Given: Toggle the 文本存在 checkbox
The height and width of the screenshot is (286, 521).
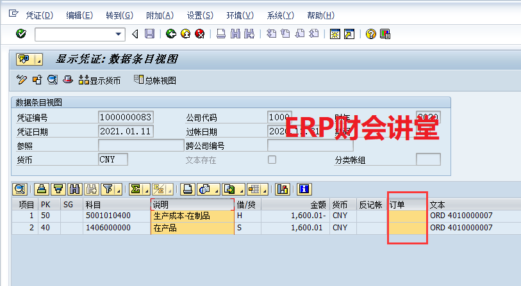Looking at the screenshot, I should click(272, 160).
